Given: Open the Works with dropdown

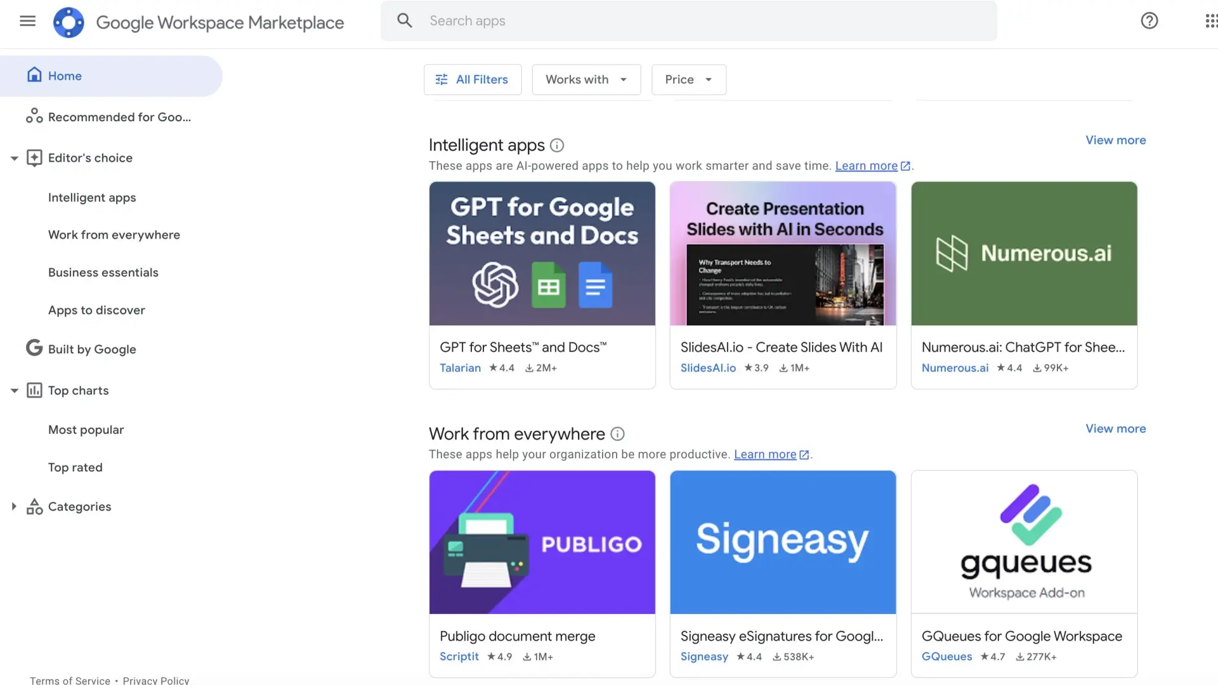Looking at the screenshot, I should click(x=586, y=79).
